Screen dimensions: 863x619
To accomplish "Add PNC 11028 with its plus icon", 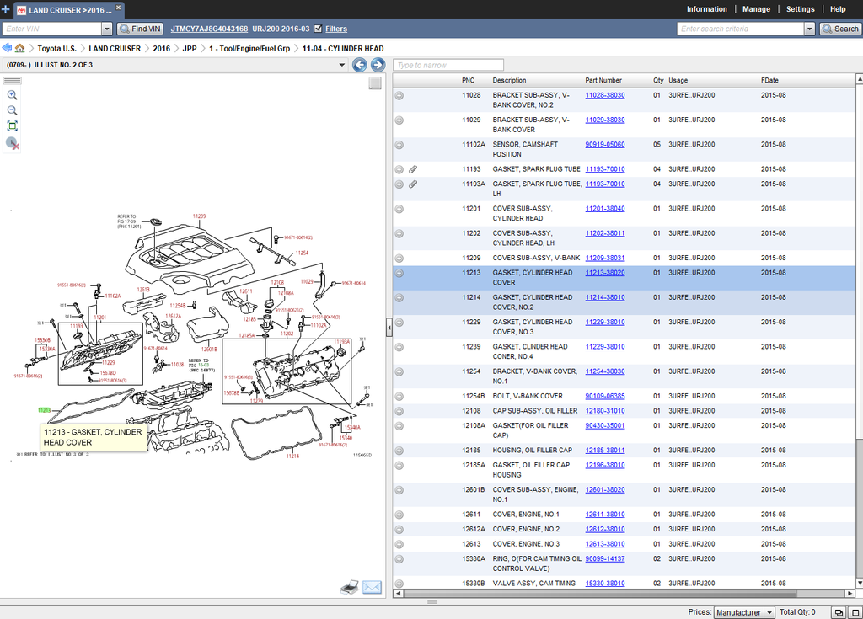I will point(399,96).
